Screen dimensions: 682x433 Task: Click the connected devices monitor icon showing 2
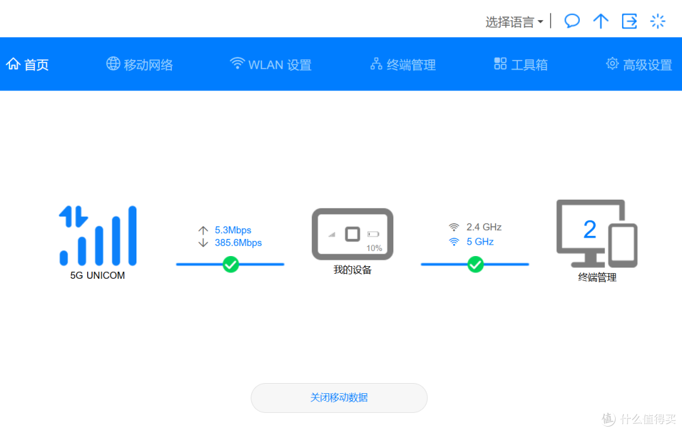597,234
